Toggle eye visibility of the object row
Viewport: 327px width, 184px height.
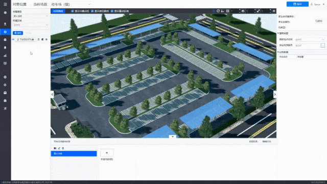tap(13, 39)
